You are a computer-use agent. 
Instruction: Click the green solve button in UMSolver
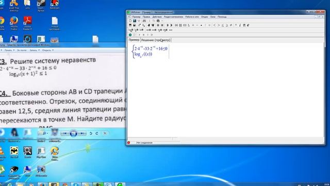click(x=130, y=35)
